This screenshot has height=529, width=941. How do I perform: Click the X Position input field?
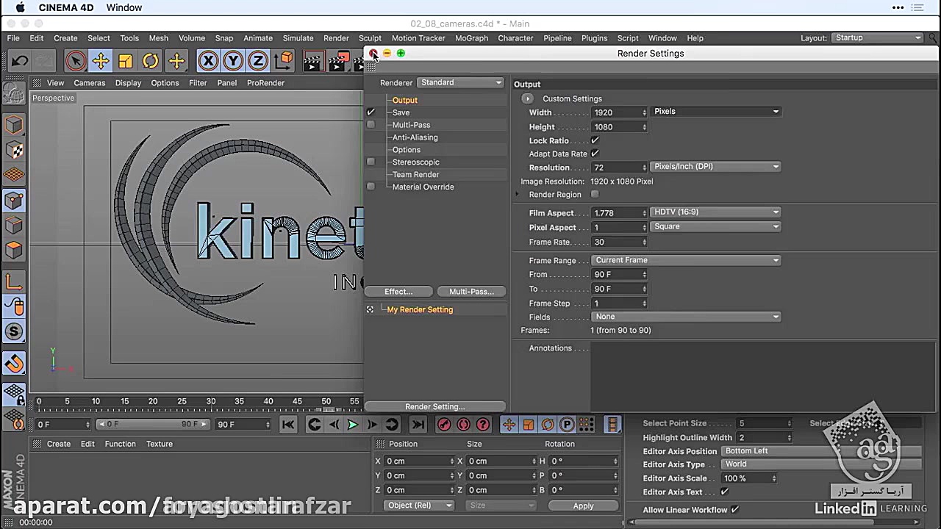coord(419,461)
